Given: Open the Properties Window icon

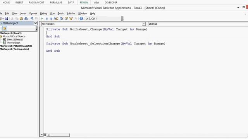Looking at the screenshot, I should pos(66,19).
